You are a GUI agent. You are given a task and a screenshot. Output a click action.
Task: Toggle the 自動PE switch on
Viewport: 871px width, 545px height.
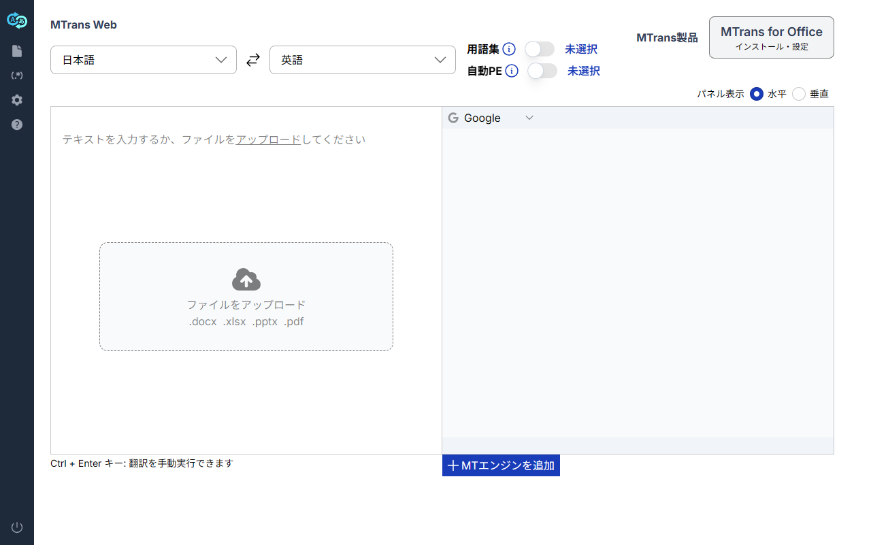pyautogui.click(x=542, y=71)
